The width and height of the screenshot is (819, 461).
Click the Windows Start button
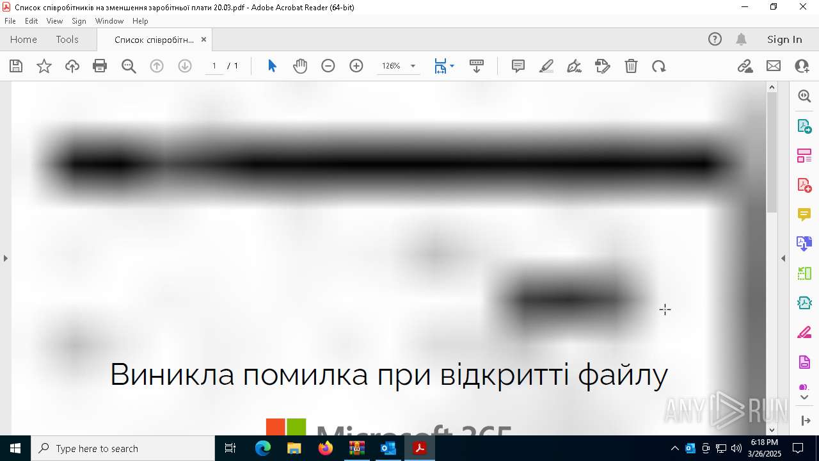[x=15, y=448]
